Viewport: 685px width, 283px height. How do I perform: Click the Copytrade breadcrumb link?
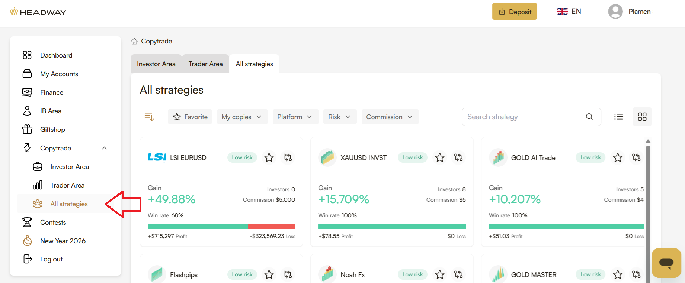(x=157, y=41)
